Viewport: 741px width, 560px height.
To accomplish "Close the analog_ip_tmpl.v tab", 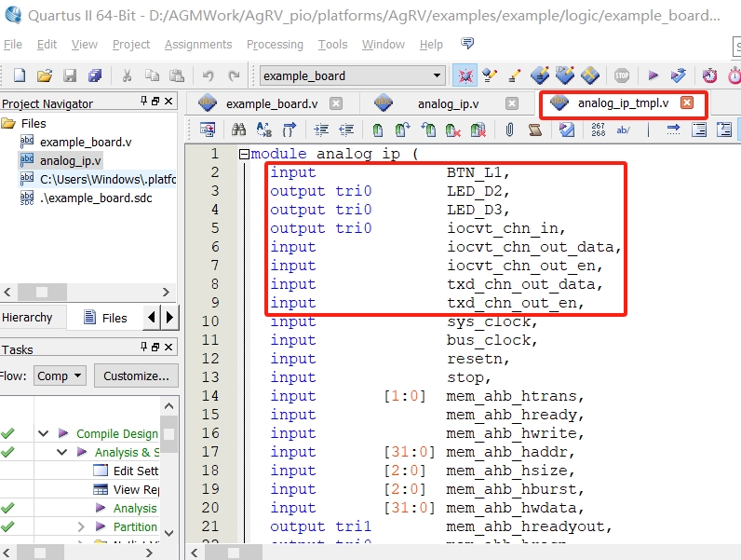I will tap(687, 102).
